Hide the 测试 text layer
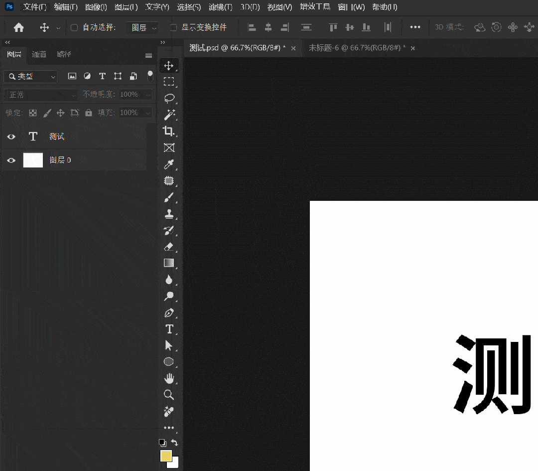The height and width of the screenshot is (471, 538). click(x=11, y=137)
